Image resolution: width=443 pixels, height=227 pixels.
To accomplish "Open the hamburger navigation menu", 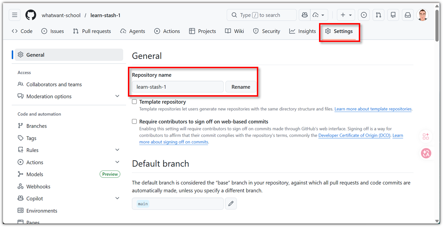I will pyautogui.click(x=15, y=15).
